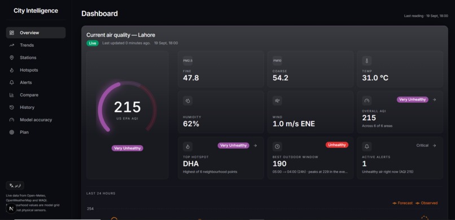Click 'Across 6 of 6 areas' text
455x220 pixels.
click(x=377, y=126)
